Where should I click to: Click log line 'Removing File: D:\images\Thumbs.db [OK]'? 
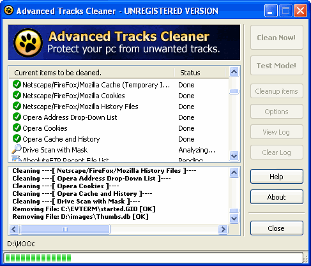(80, 217)
